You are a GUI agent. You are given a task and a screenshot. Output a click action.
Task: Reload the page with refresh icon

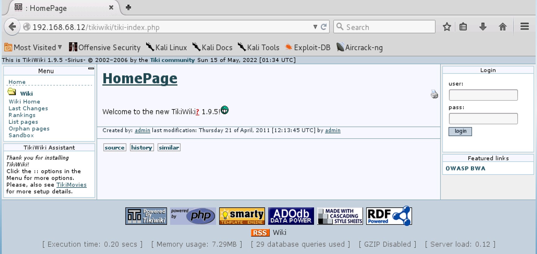[324, 27]
